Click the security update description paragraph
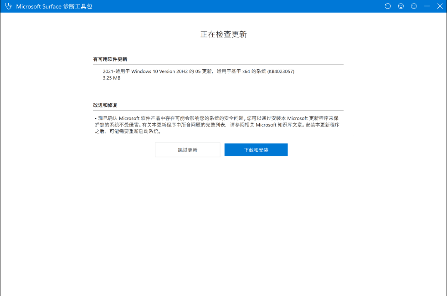The height and width of the screenshot is (296, 447). [217, 125]
